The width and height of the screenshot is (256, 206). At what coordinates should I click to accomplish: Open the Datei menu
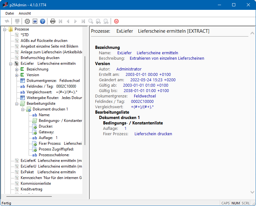pos(10,13)
